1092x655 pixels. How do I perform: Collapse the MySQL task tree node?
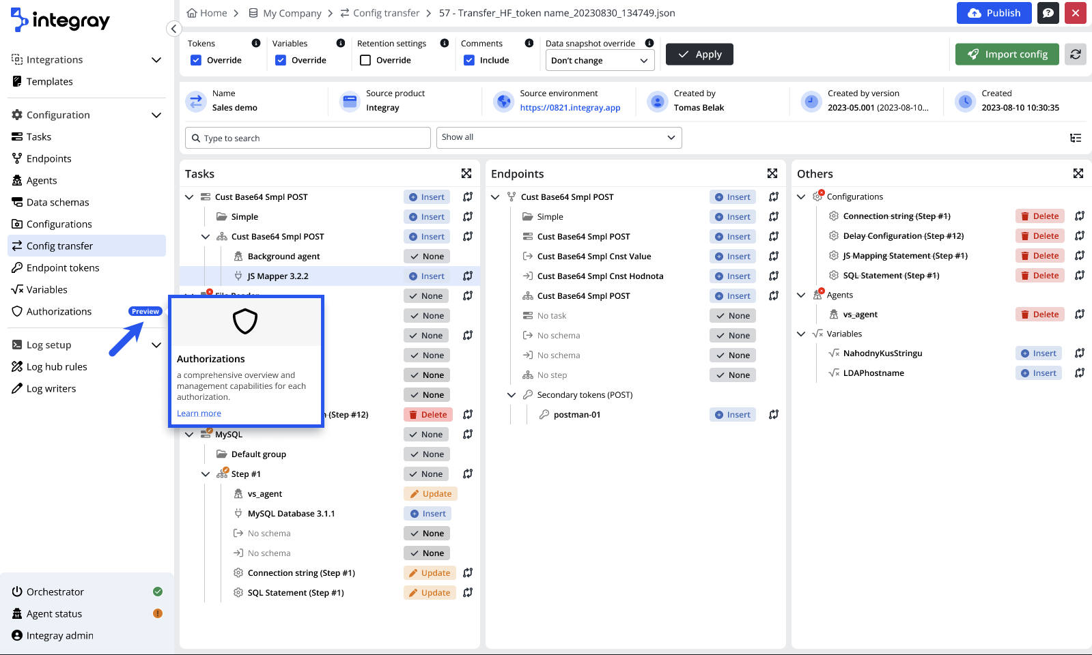189,435
